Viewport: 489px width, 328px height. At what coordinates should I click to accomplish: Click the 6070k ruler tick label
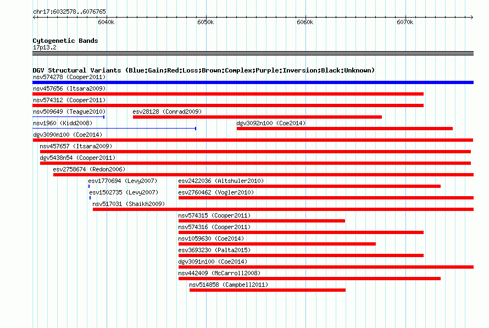405,22
